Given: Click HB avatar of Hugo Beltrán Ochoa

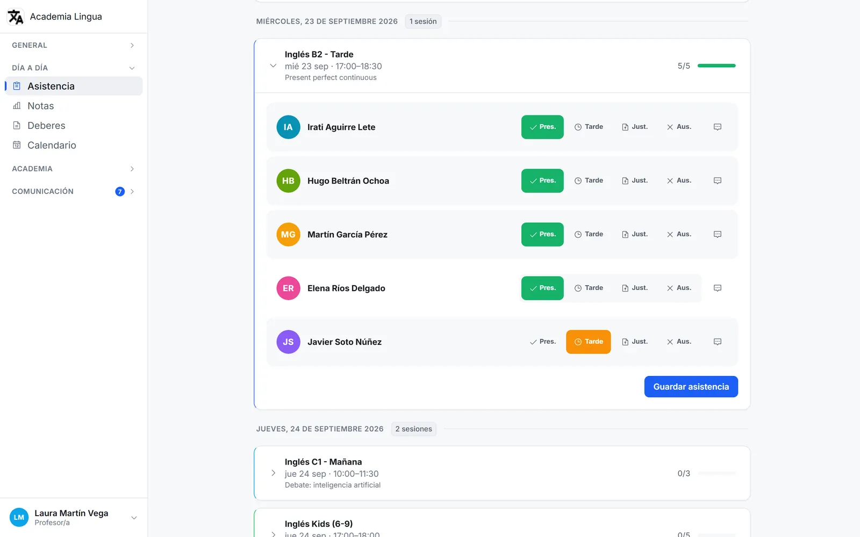Looking at the screenshot, I should (x=288, y=181).
